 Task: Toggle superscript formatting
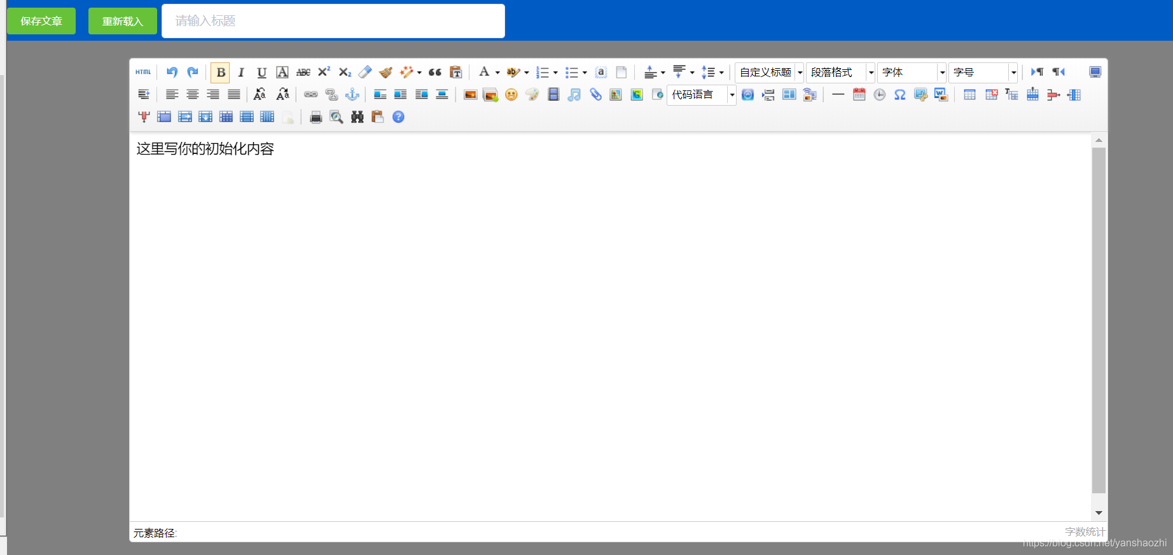pos(324,72)
